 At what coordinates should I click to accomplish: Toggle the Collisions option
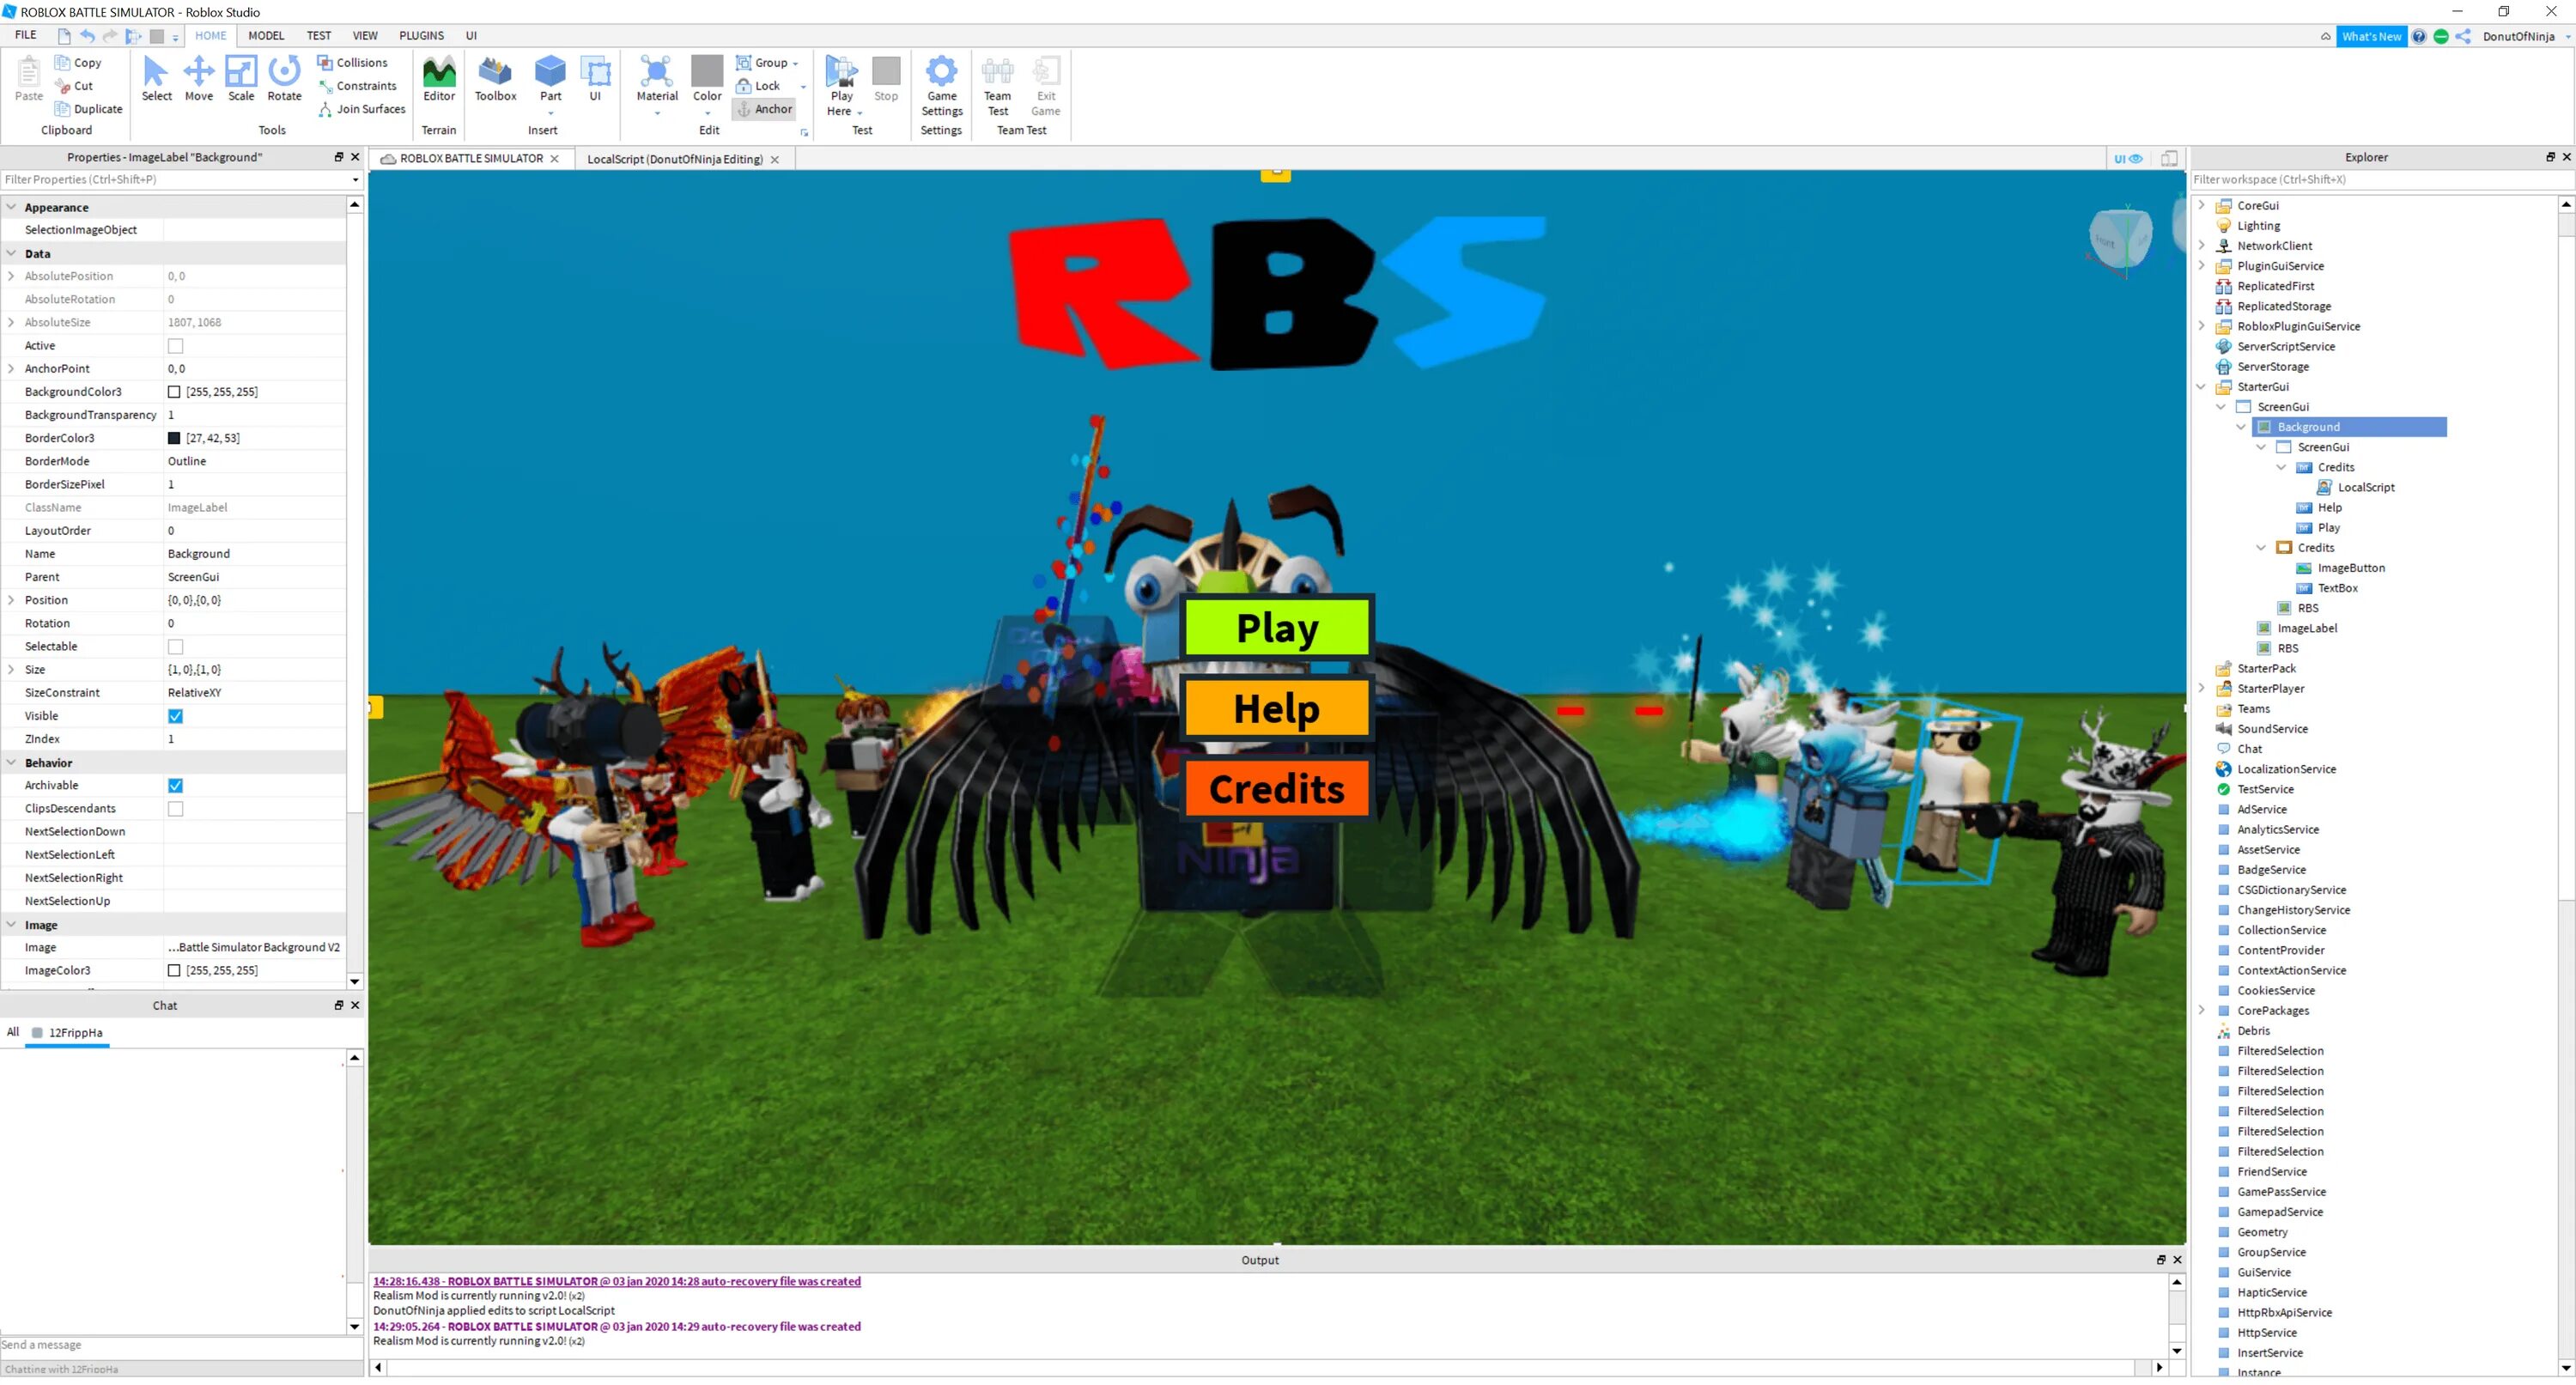click(x=352, y=62)
